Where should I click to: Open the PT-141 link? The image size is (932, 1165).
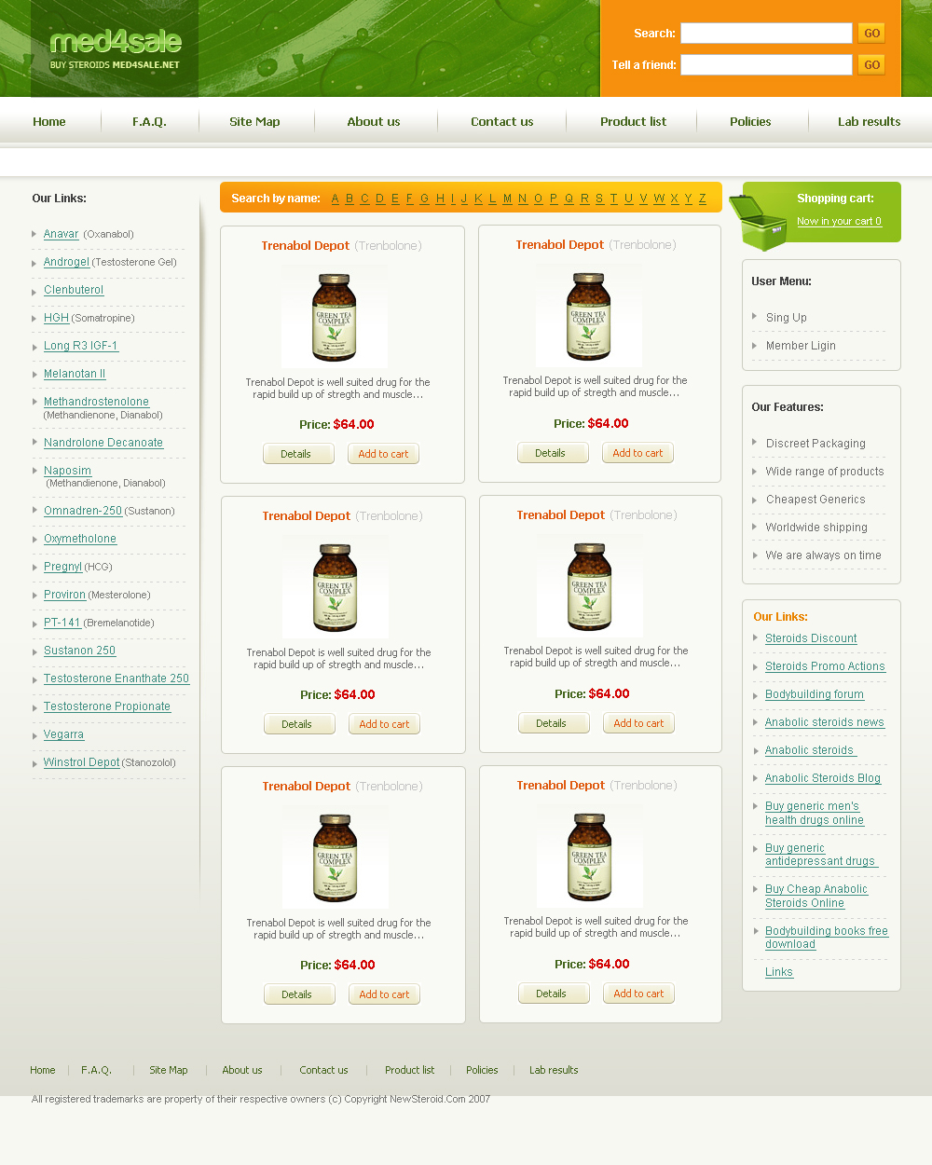click(62, 623)
